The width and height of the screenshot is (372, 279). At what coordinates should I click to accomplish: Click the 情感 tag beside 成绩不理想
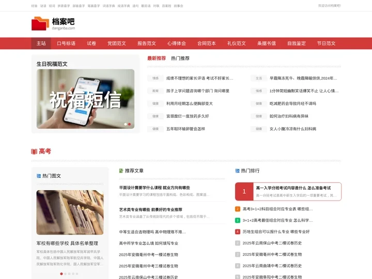pos(156,79)
